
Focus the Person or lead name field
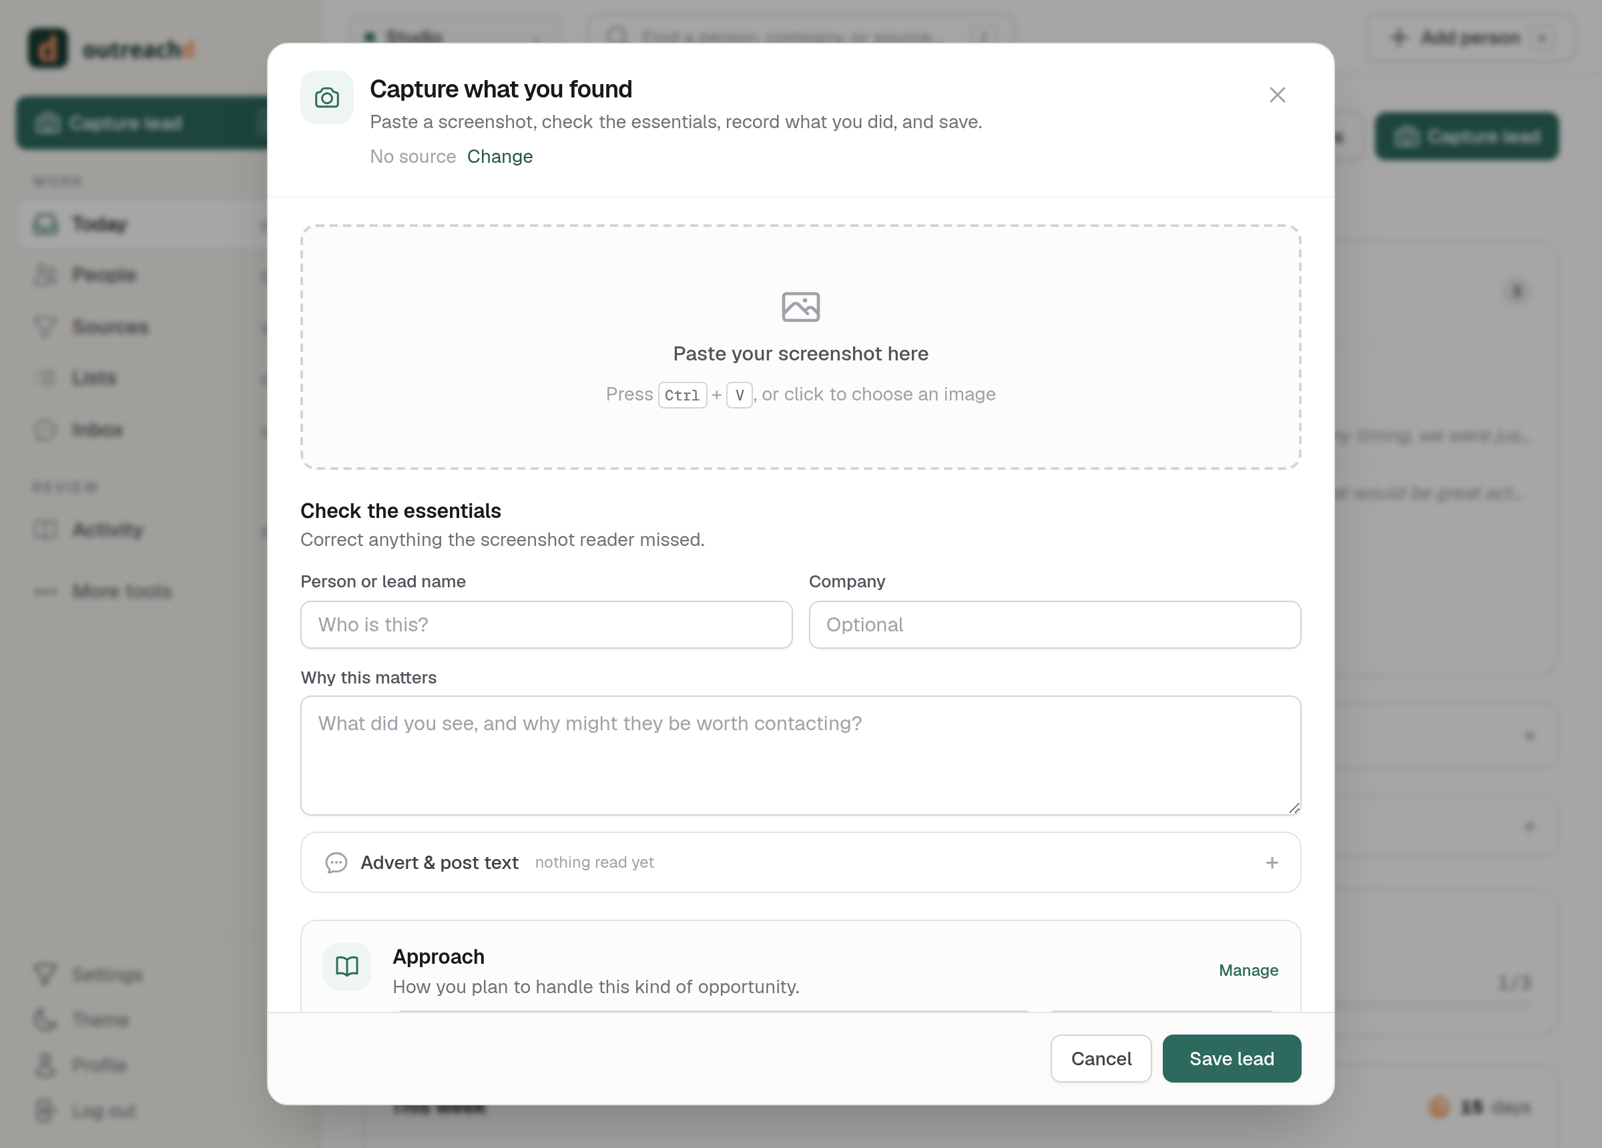pyautogui.click(x=546, y=625)
